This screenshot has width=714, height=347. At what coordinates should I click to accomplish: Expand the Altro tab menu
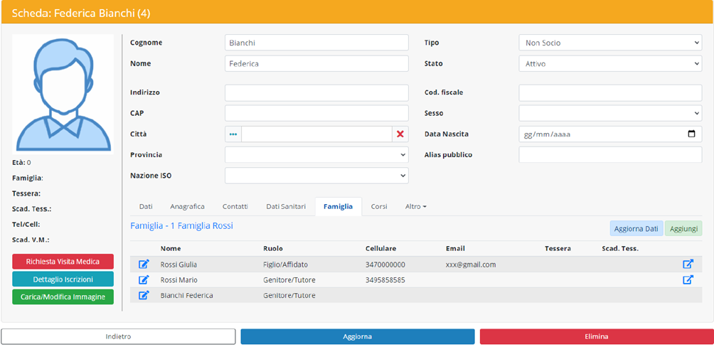click(416, 206)
